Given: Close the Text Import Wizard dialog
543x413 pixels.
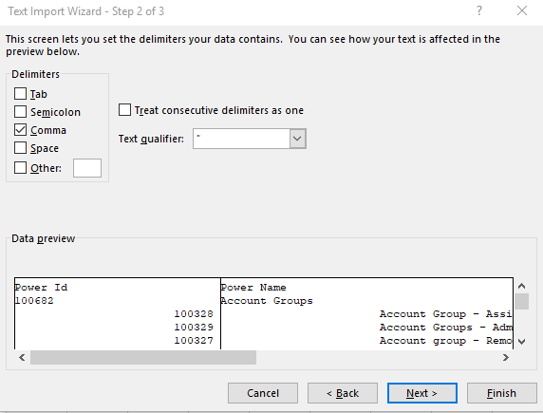Looking at the screenshot, I should click(x=522, y=10).
